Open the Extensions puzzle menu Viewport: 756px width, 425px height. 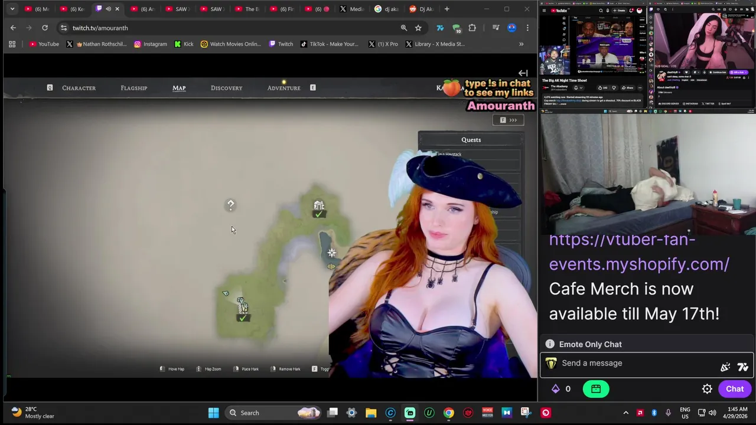tap(472, 28)
